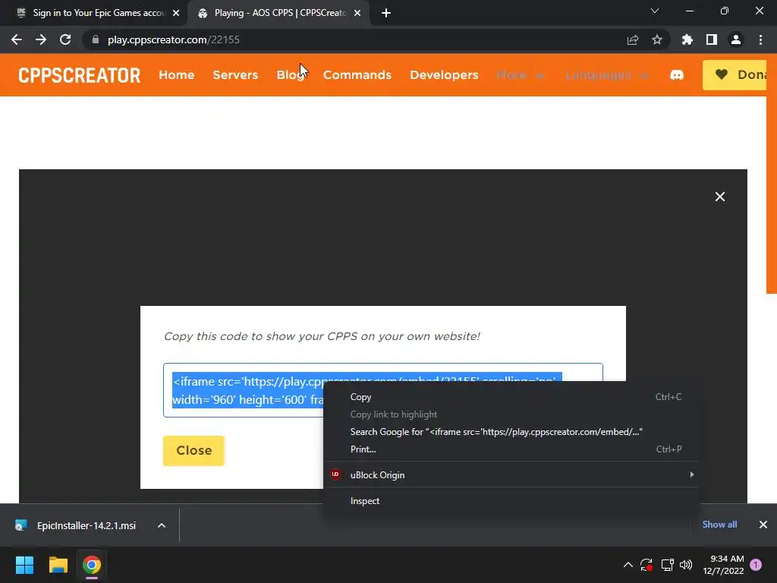Open the uBlock Origin submenu
777x583 pixels.
[x=511, y=475]
